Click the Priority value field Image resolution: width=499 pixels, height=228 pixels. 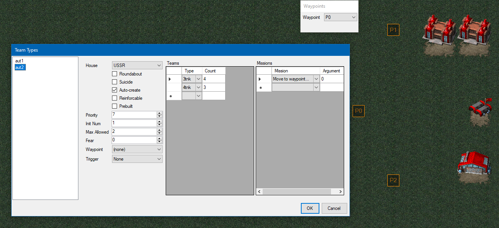tap(134, 115)
